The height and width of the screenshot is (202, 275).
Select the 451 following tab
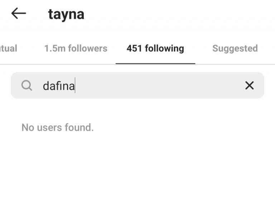coord(155,49)
